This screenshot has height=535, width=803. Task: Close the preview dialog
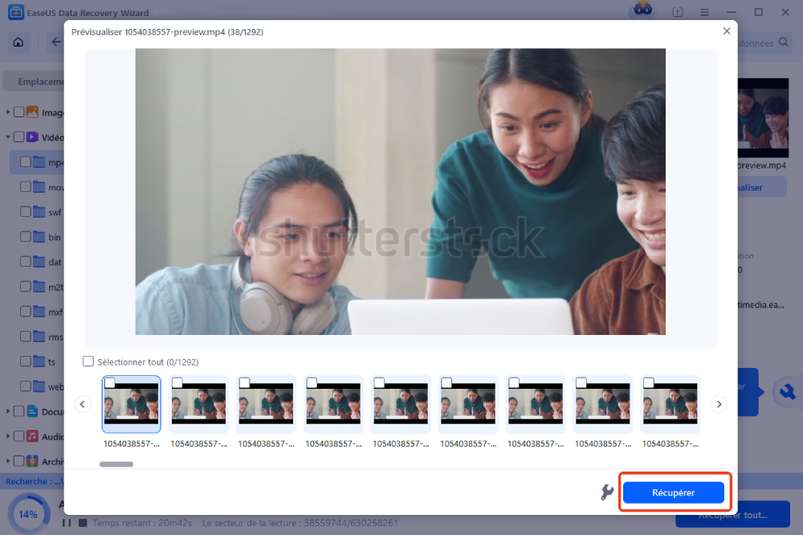726,31
